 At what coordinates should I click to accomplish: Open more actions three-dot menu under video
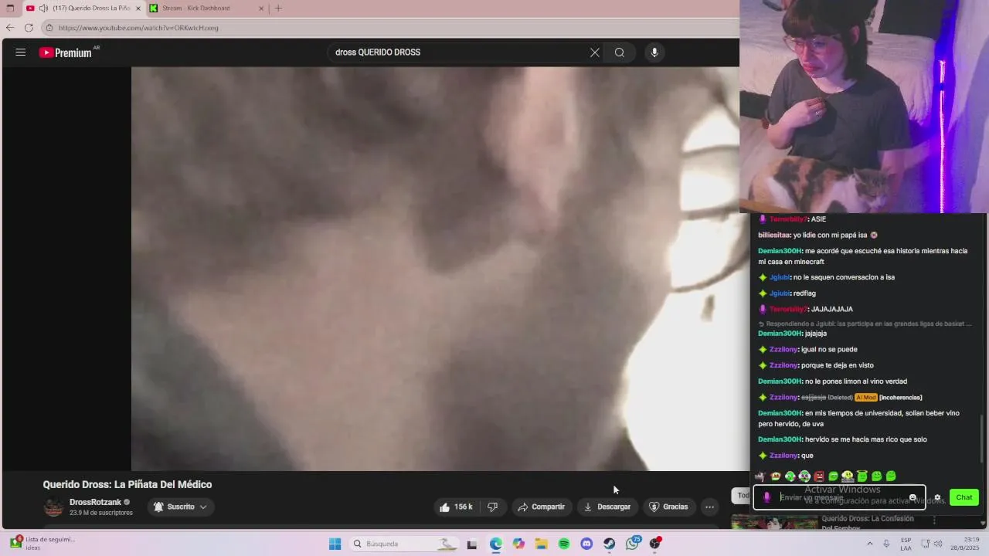coord(709,507)
